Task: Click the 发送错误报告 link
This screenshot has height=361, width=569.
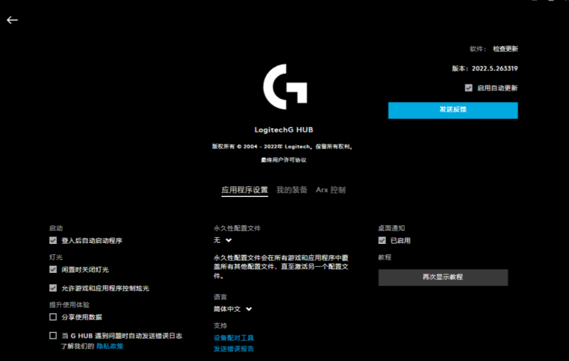Action: click(234, 348)
